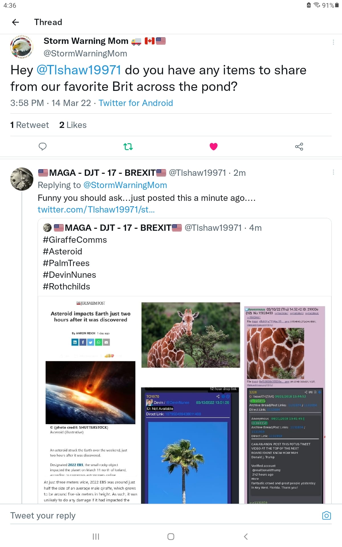342x547 pixels.
Task: Tap the camera icon in reply bar
Action: pos(327,515)
